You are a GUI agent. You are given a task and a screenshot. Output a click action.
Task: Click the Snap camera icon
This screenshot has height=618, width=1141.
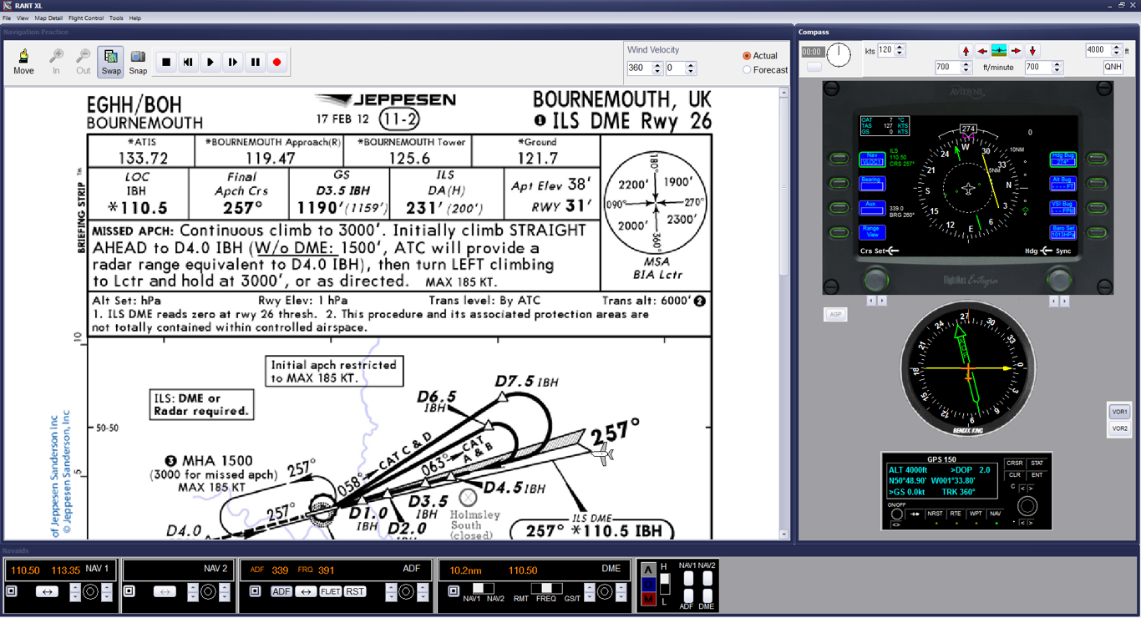pyautogui.click(x=138, y=61)
